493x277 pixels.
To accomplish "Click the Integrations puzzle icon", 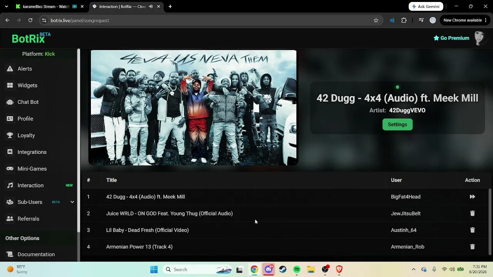I will point(10,152).
